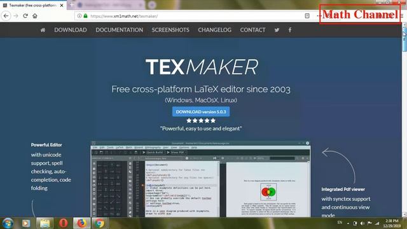Go to the browser home page icon

point(35,16)
